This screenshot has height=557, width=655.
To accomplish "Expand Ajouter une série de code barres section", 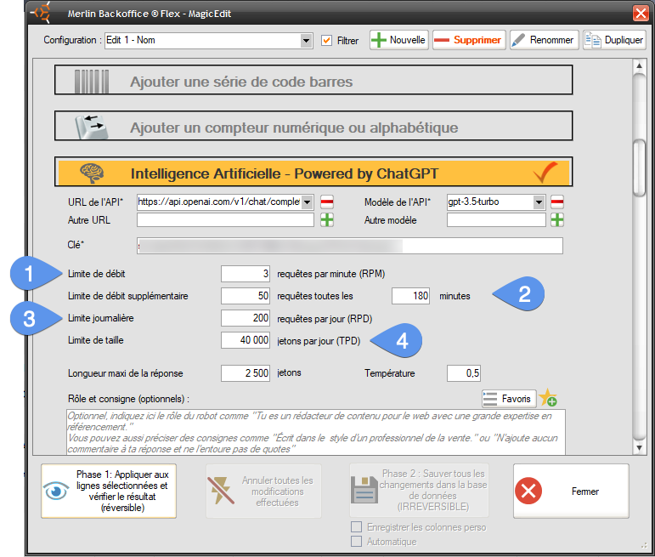I will click(x=313, y=80).
